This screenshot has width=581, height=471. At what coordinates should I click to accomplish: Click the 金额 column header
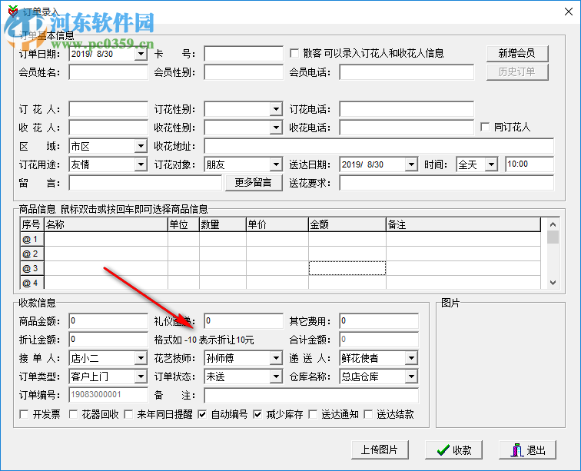pos(347,224)
